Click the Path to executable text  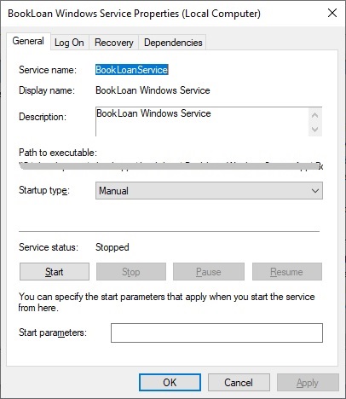coord(171,165)
